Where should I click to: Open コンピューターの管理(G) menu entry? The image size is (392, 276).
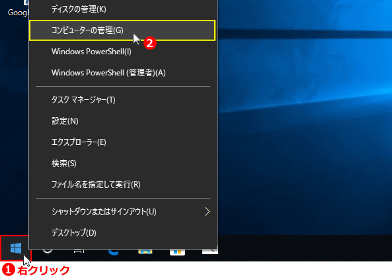tap(122, 30)
